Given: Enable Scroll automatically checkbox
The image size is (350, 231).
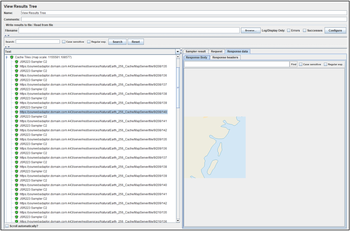Looking at the screenshot, I should click(7, 226).
